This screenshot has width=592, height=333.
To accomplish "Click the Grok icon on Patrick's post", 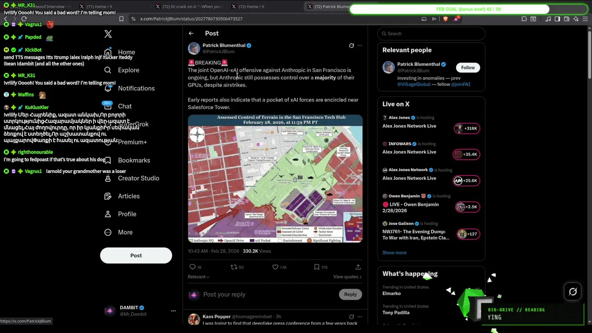I will pyautogui.click(x=351, y=45).
